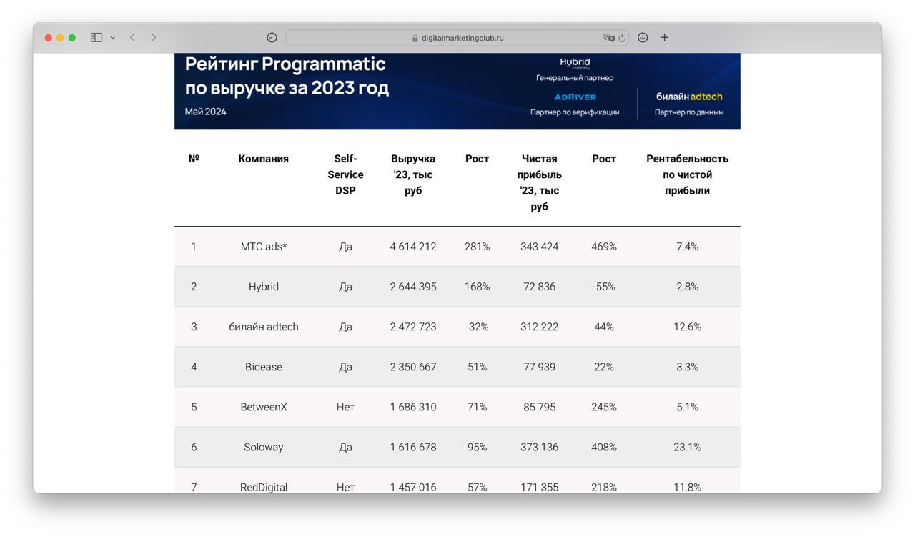Click the translate page icon
Image resolution: width=915 pixels, height=537 pixels.
pos(608,38)
